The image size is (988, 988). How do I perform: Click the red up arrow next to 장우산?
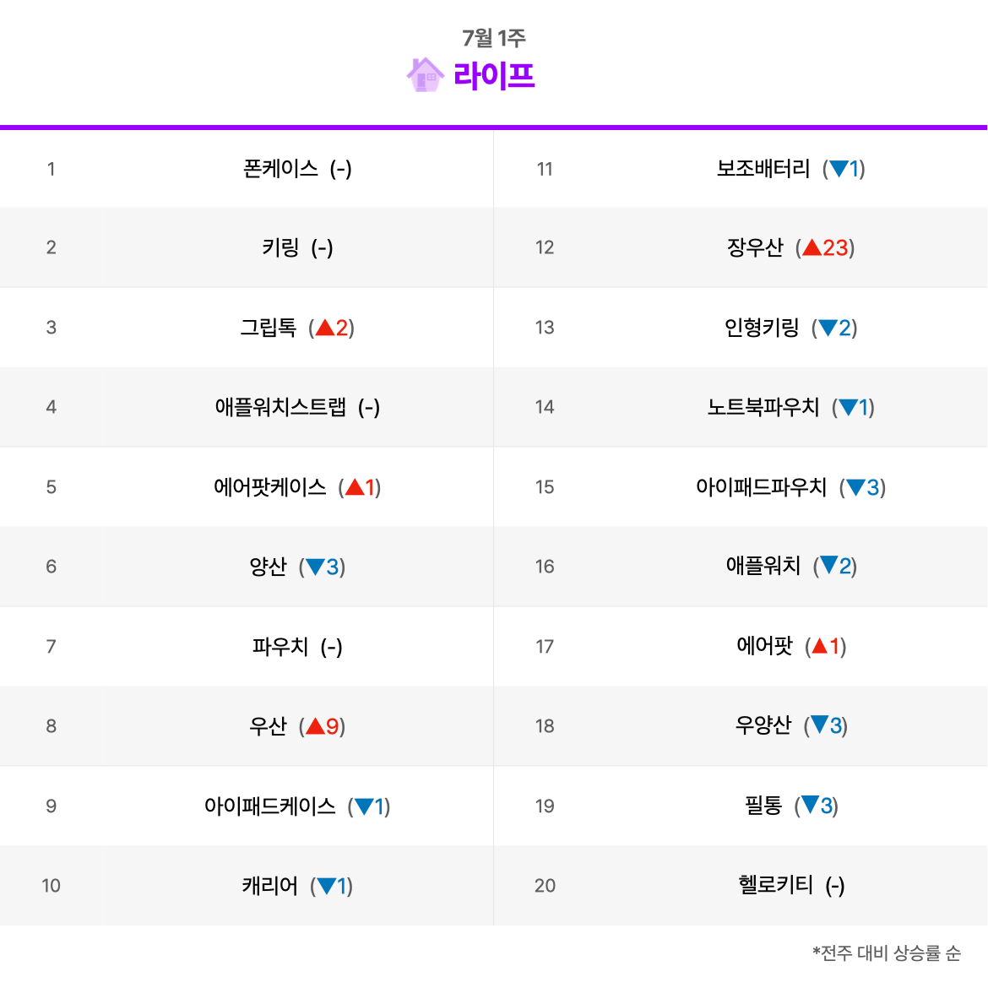tap(812, 247)
